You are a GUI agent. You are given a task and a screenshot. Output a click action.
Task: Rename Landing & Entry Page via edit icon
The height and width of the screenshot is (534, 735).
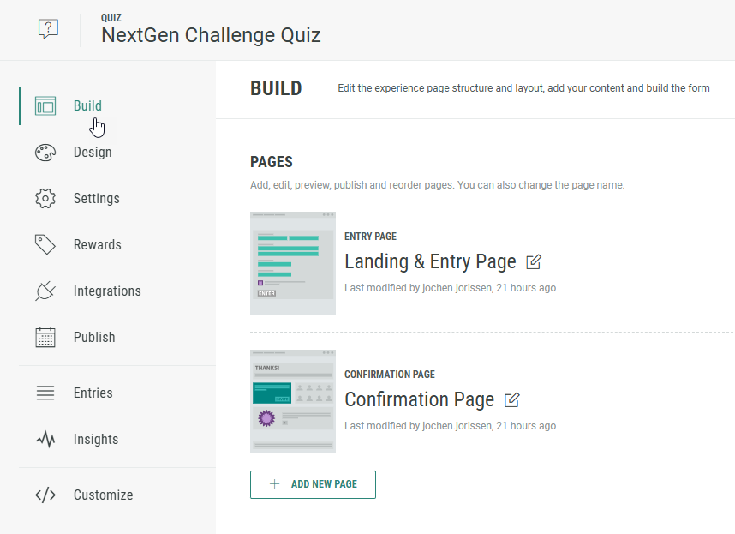pos(534,261)
